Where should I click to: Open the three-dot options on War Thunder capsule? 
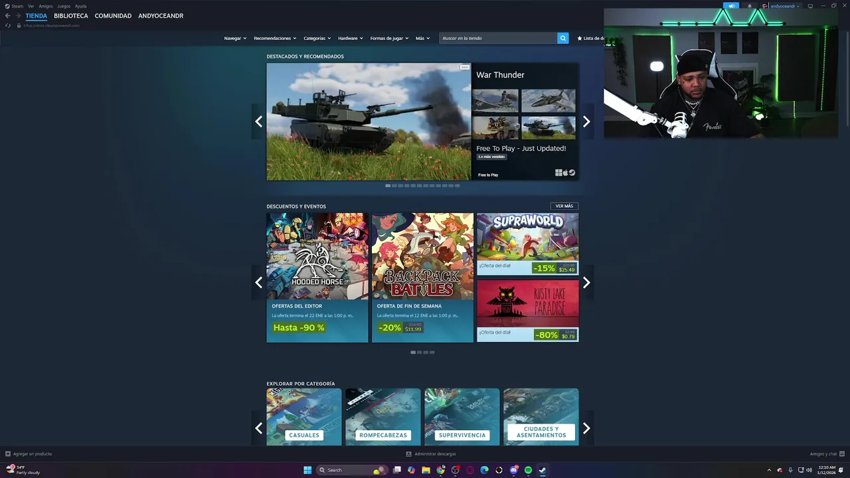pos(465,67)
